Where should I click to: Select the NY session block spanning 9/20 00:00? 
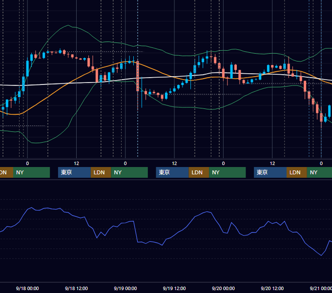coord(228,172)
